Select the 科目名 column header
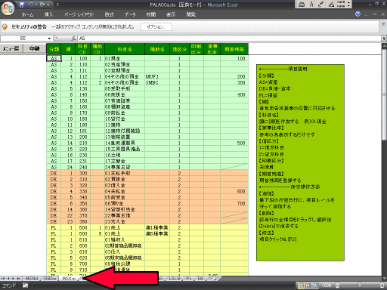387x290 pixels. pos(125,49)
